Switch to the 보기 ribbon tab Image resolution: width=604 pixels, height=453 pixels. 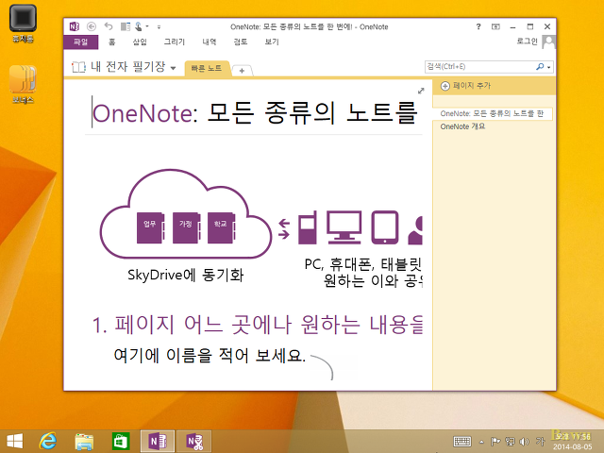pyautogui.click(x=272, y=42)
